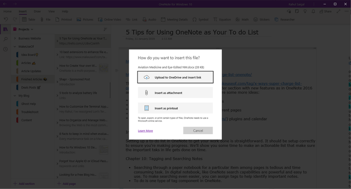Open the Forgot Your Apple ID page
This screenshot has width=351, height=189.
(x=83, y=164)
